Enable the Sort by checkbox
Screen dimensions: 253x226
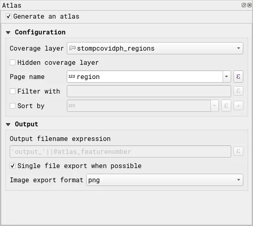click(13, 106)
